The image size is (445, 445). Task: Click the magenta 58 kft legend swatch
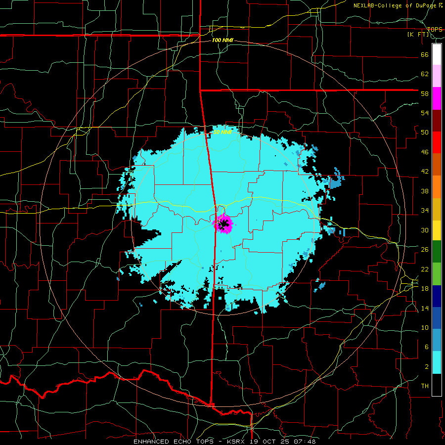(437, 98)
